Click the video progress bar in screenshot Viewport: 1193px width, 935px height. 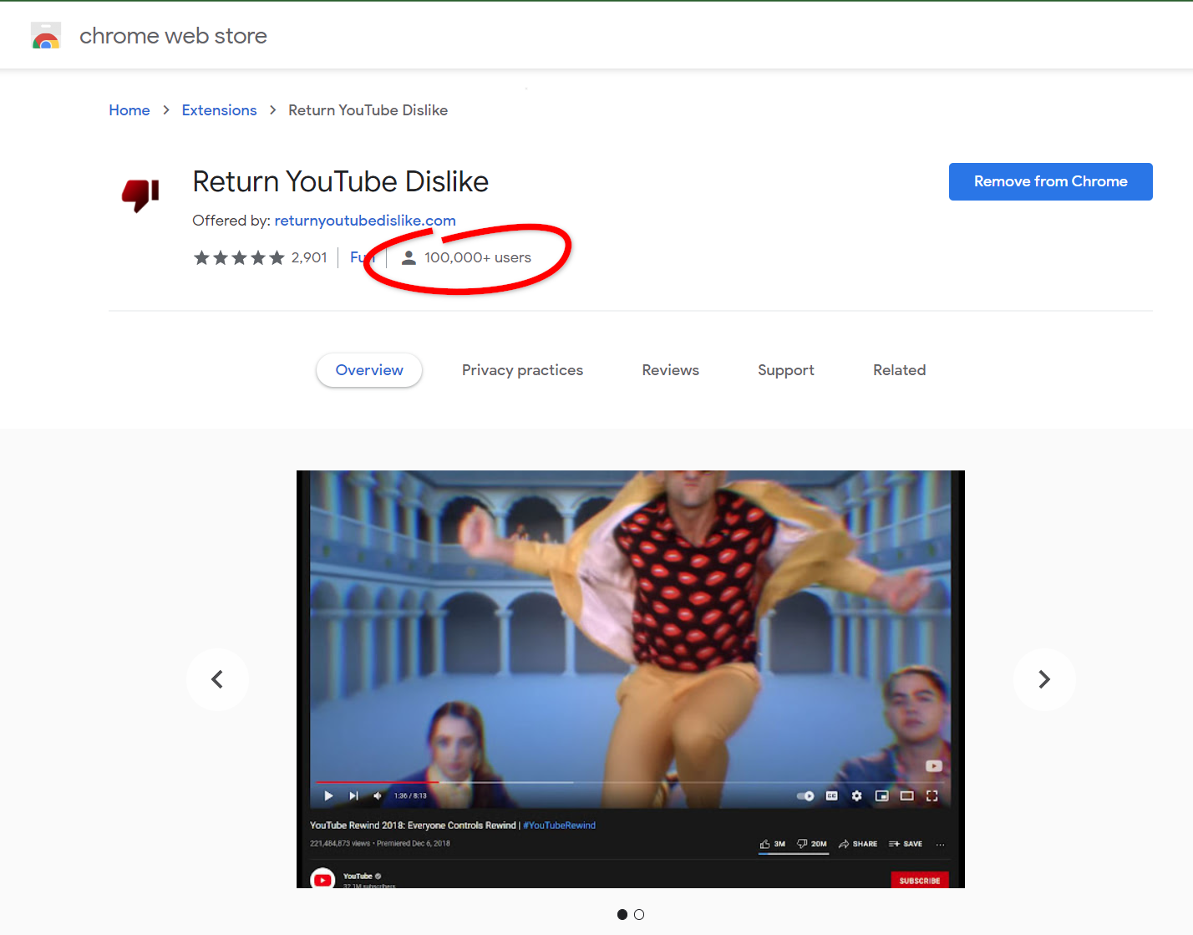pos(631,783)
